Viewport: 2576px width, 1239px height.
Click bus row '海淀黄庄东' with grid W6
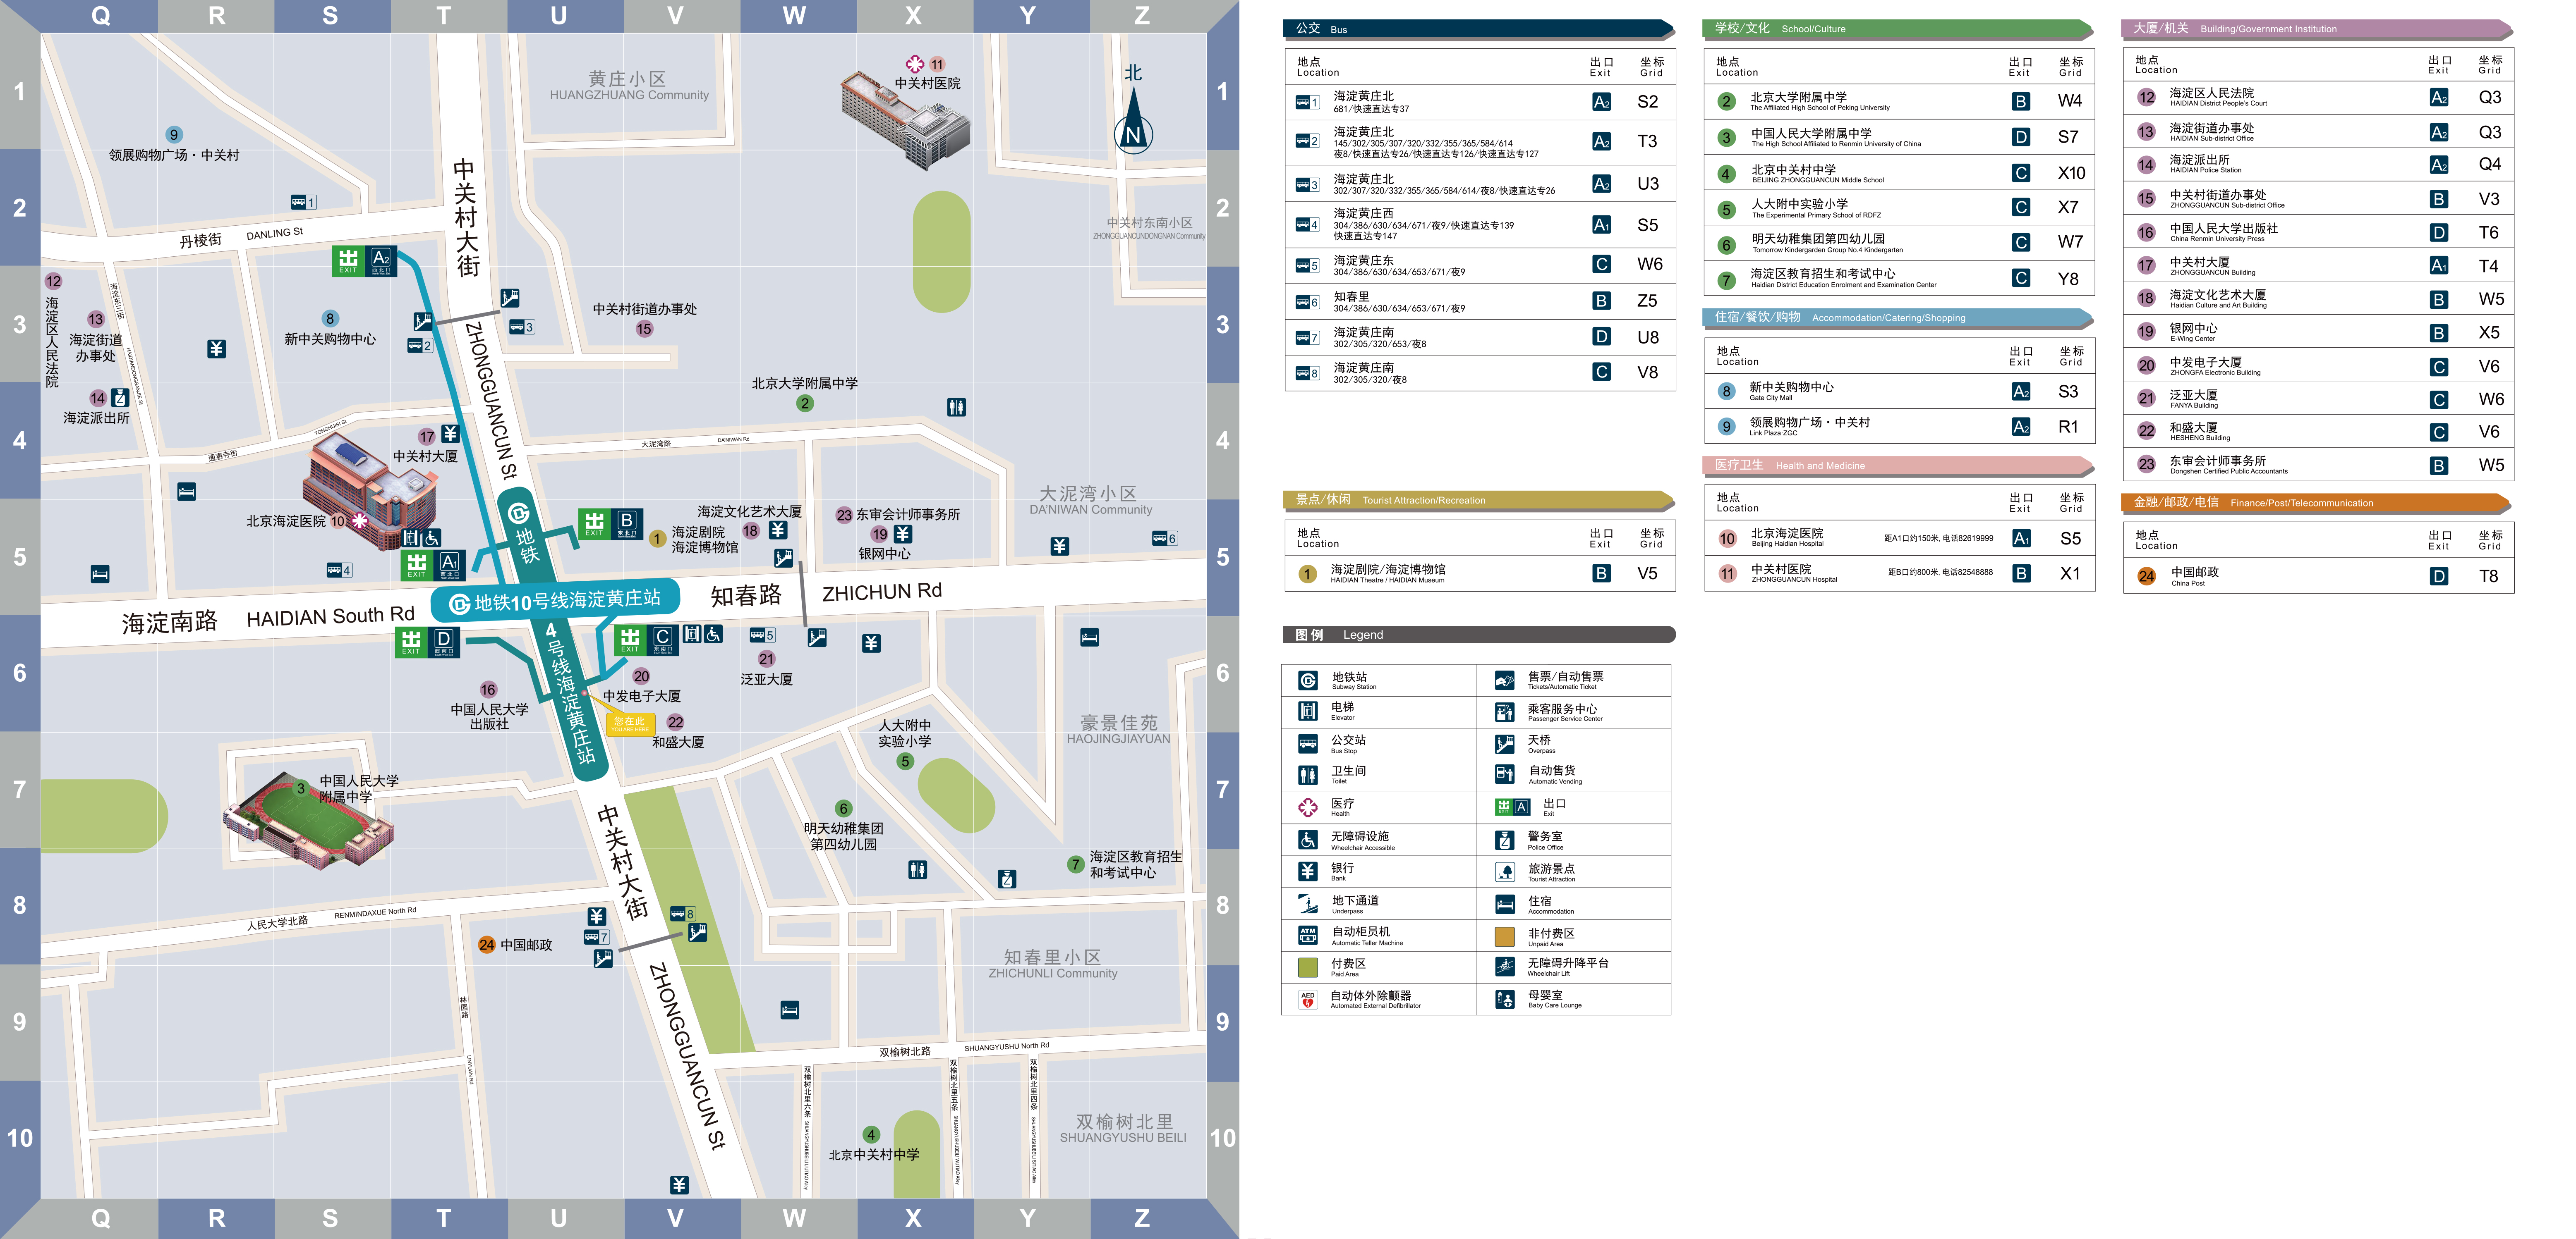(1480, 265)
